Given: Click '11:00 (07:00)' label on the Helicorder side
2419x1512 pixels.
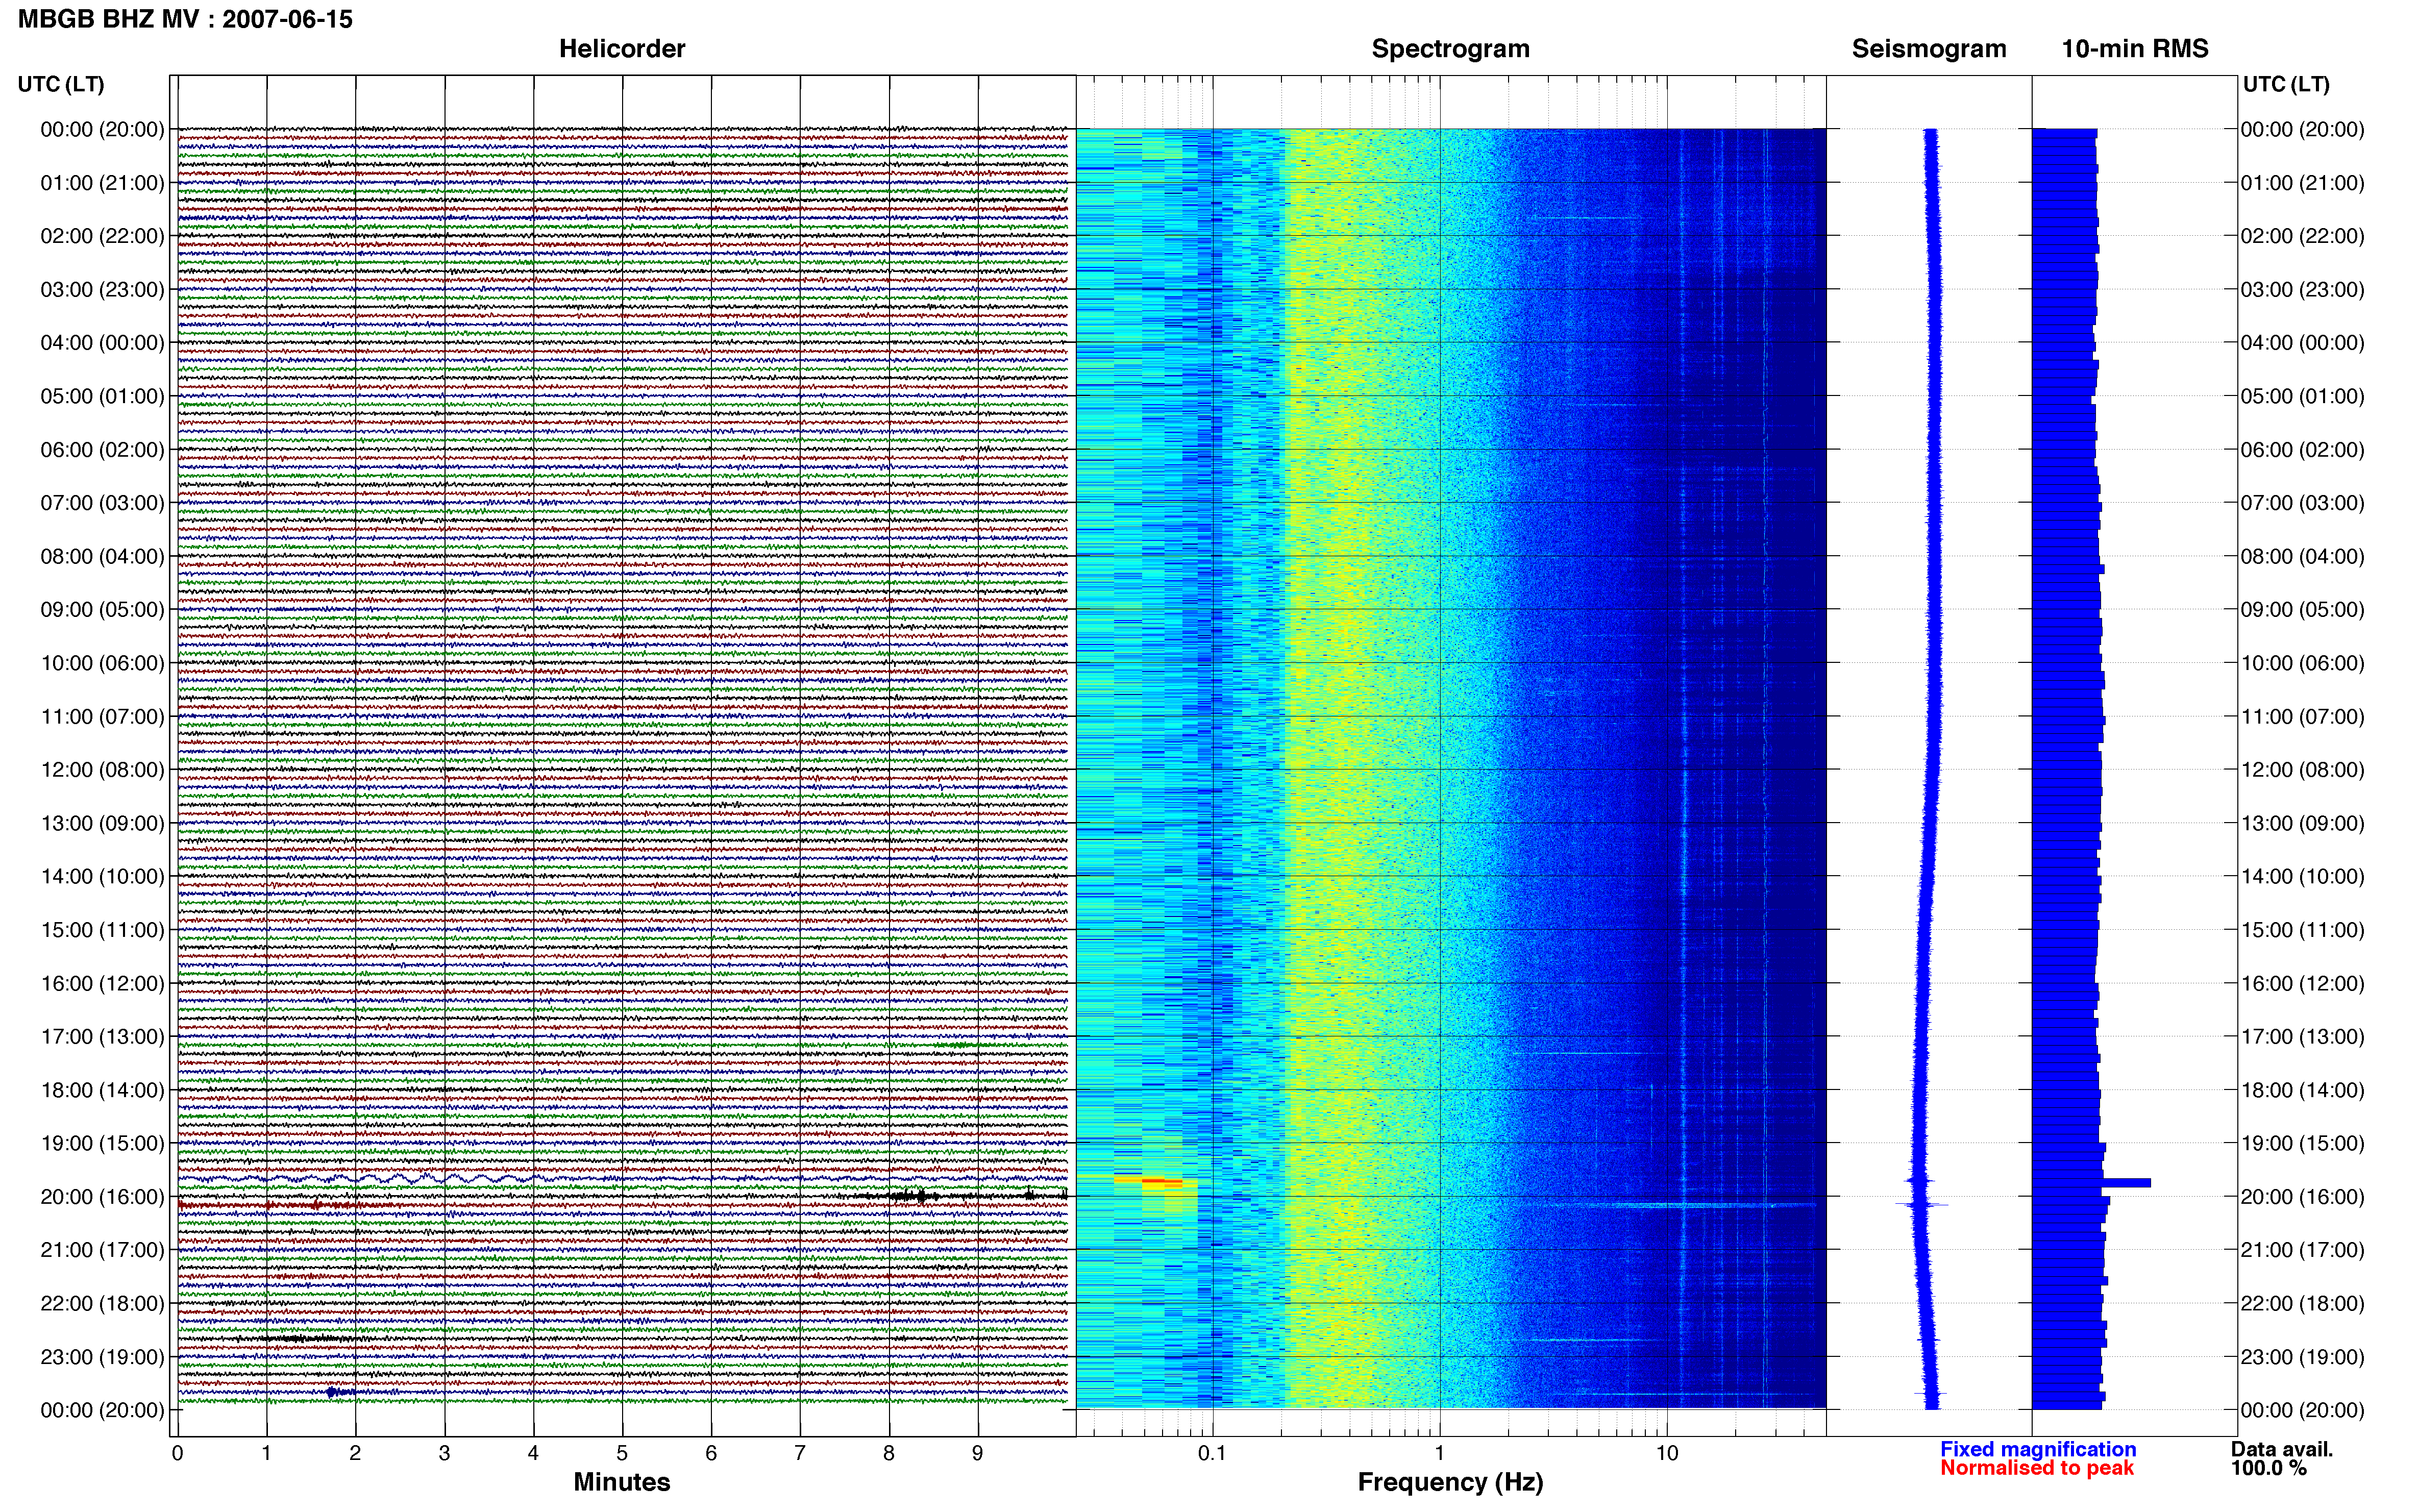Looking at the screenshot, I should [x=102, y=717].
